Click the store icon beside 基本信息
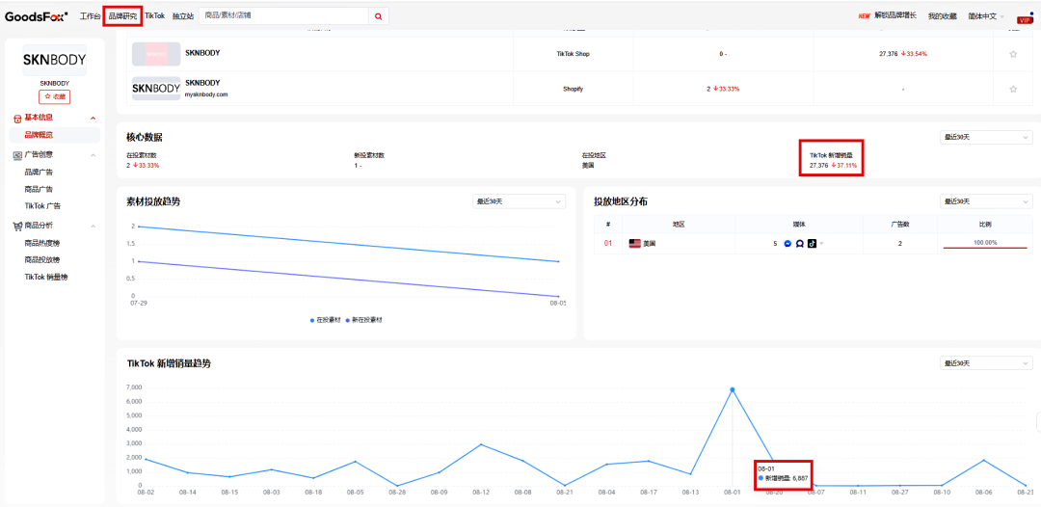Viewport: 1041px width, 507px height. pos(18,119)
